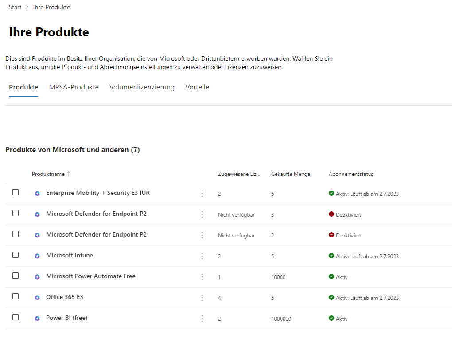This screenshot has height=350, width=452.
Task: Open Enterprise Mobility + Security E3 IUR product
Action: [98, 193]
